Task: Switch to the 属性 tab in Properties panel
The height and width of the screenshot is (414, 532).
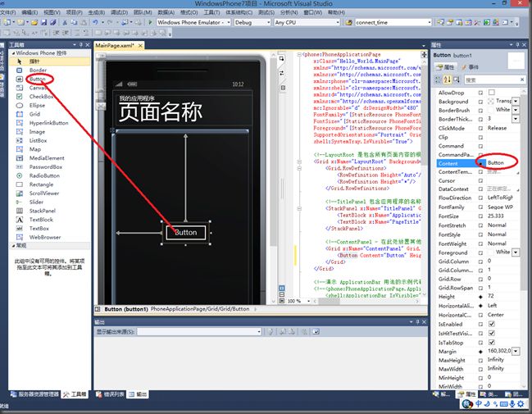Action: (445, 67)
